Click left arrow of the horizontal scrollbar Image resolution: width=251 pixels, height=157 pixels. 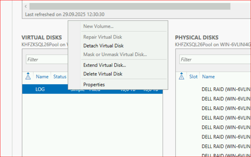[x=26, y=6]
